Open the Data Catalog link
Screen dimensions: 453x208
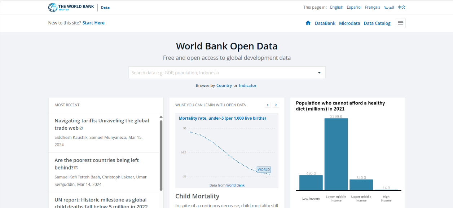377,23
